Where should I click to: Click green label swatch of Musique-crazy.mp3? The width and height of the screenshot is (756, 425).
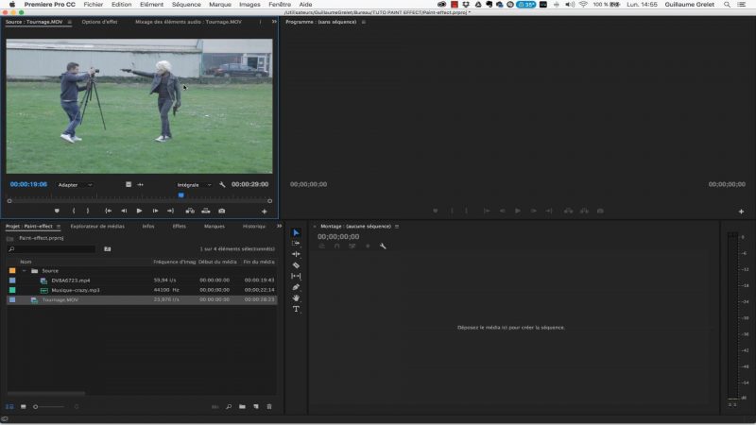[12, 290]
